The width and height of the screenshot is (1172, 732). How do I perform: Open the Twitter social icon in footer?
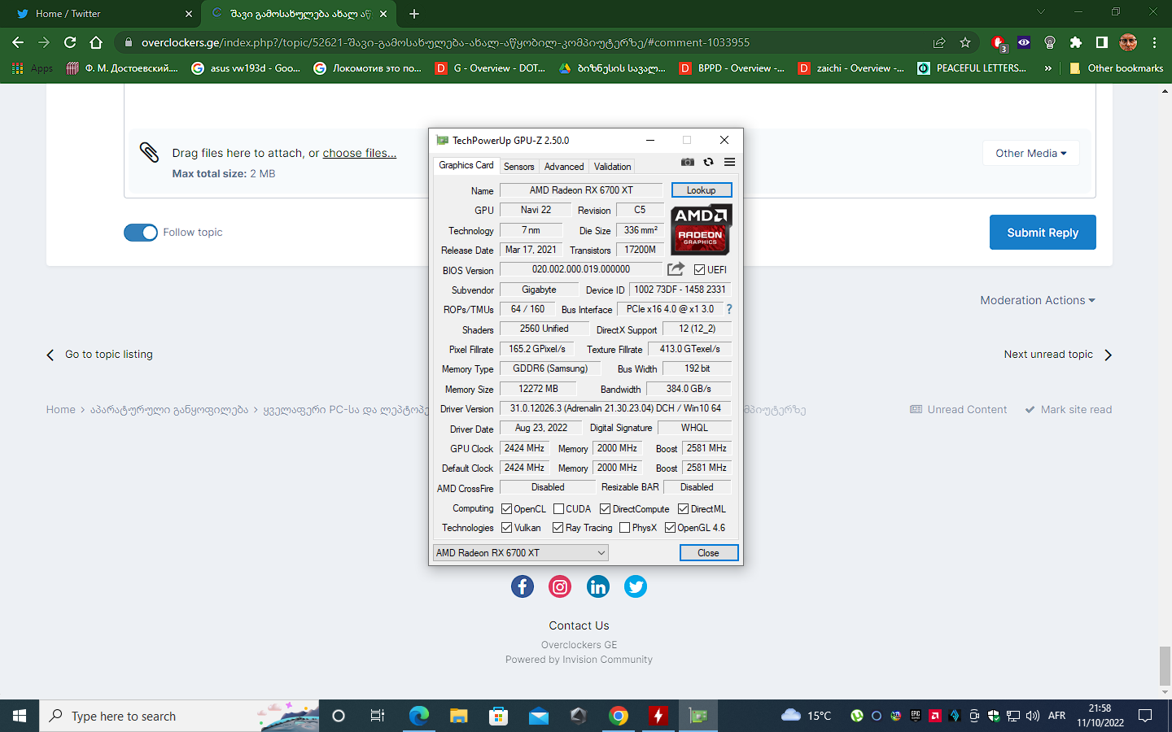click(x=636, y=586)
